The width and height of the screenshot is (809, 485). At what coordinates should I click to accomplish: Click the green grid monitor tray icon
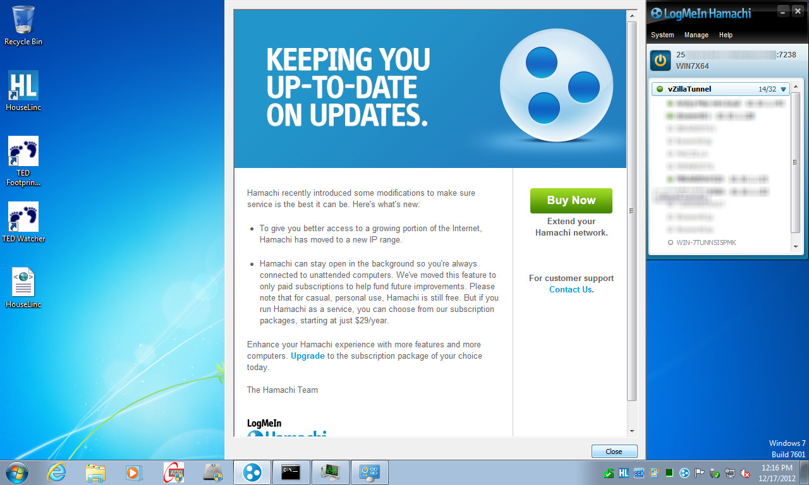click(x=669, y=472)
